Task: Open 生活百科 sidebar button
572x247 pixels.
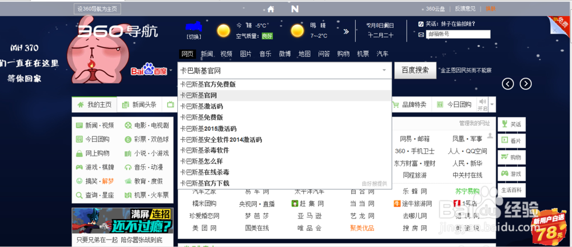Action: [x=511, y=191]
